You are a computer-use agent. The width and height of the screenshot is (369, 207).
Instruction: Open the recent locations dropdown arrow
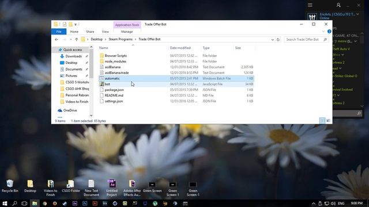tap(70, 40)
